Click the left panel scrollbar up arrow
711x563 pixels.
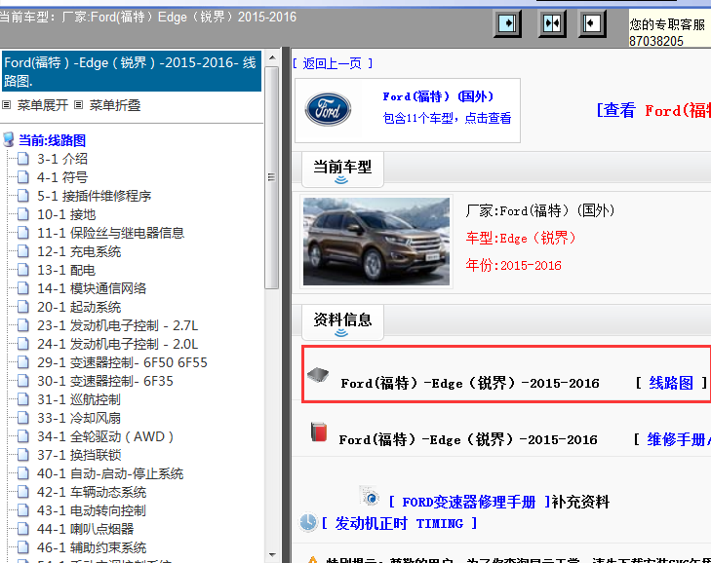[x=272, y=57]
